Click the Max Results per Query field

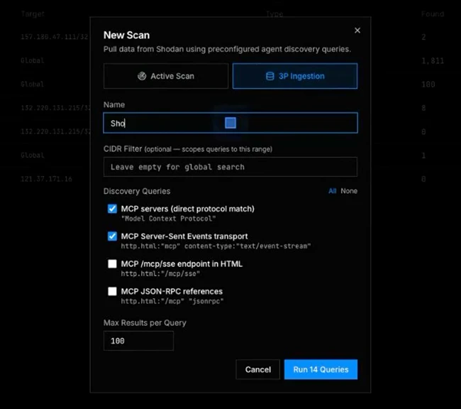(x=138, y=341)
